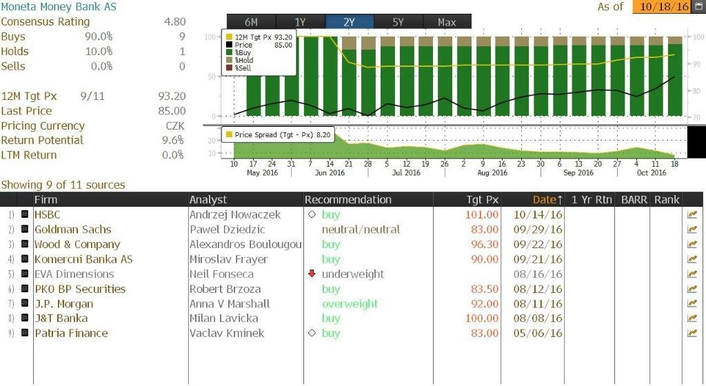Open the chart icon in the EVA Dimensions row
The height and width of the screenshot is (386, 706).
tap(692, 274)
